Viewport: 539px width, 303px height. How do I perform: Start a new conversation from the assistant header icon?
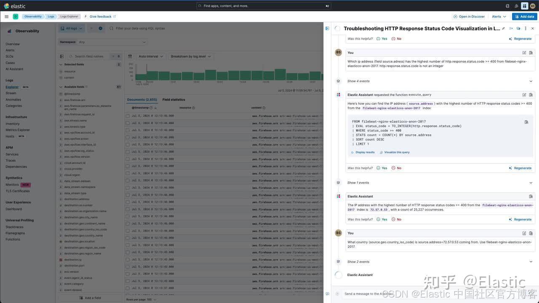pos(518,28)
